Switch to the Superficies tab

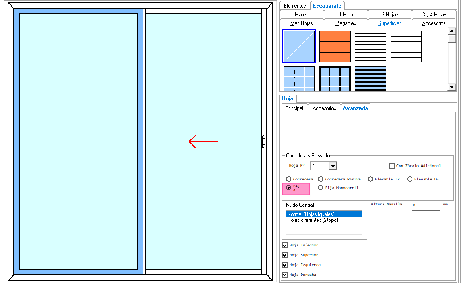[390, 23]
